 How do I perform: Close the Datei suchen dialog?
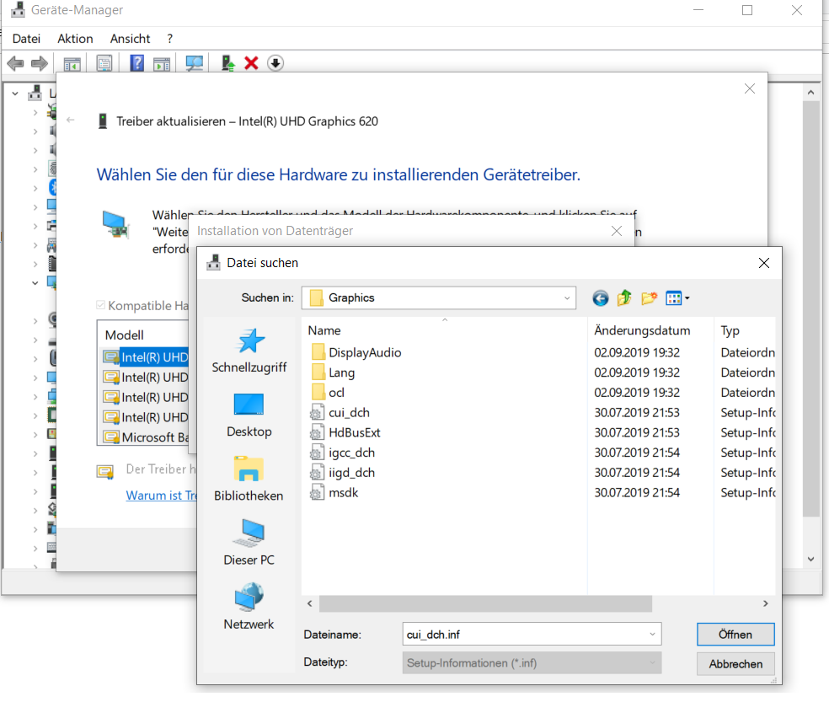point(764,263)
